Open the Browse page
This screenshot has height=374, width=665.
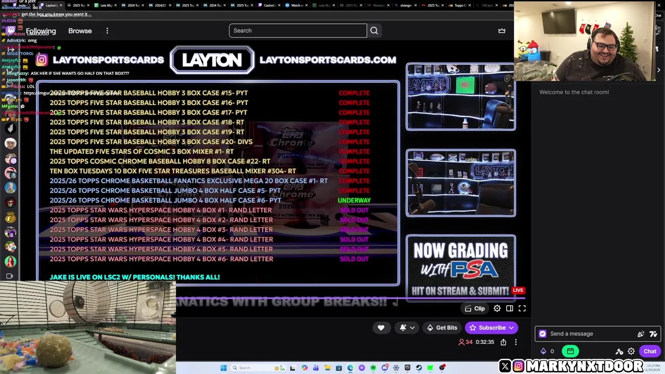(x=80, y=31)
